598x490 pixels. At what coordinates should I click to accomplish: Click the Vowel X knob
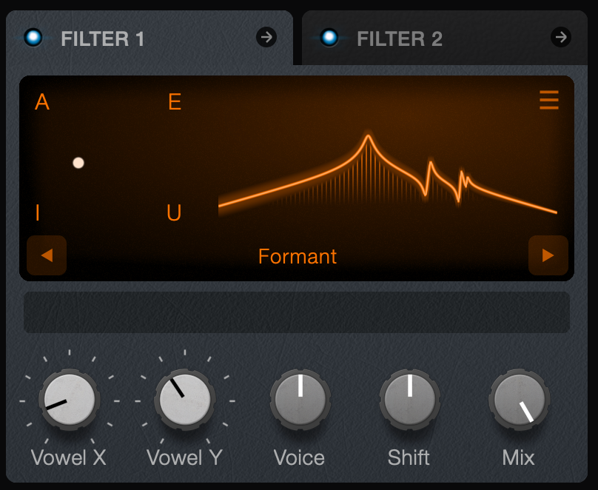point(70,400)
